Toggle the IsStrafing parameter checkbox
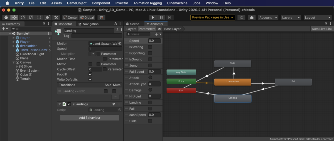Image resolution: width=334 pixels, height=141 pixels. pyautogui.click(x=150, y=47)
